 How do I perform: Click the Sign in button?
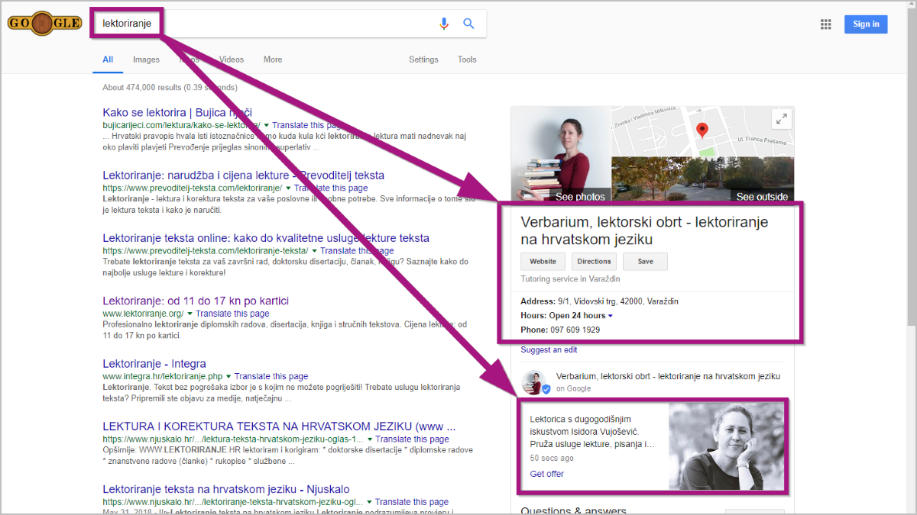866,24
